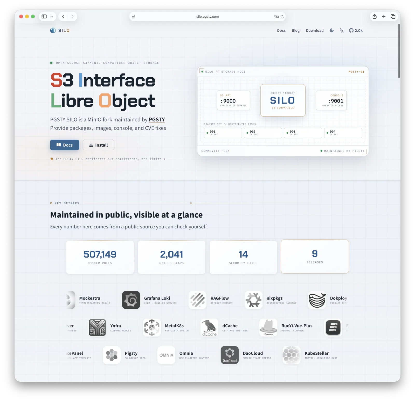This screenshot has height=401, width=415.
Task: Click the 'COMMUNITY FORK' text
Action: point(215,151)
